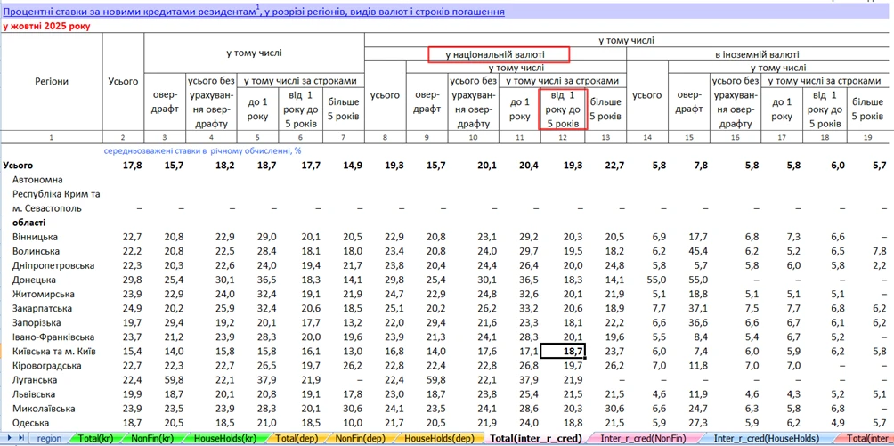Click the 37,1 value in Закарпатська row
The width and height of the screenshot is (894, 446).
click(x=698, y=309)
